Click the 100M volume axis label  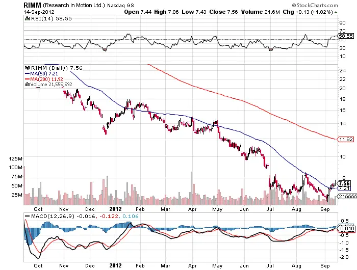point(15,168)
